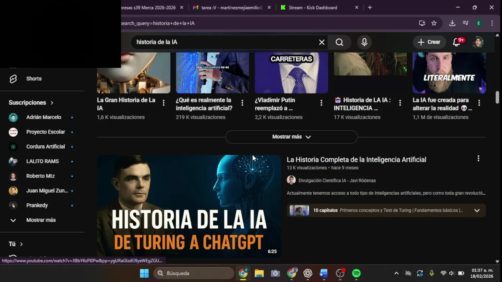This screenshot has height=282, width=502.
Task: Clear the search box with the X icon
Action: (x=322, y=42)
